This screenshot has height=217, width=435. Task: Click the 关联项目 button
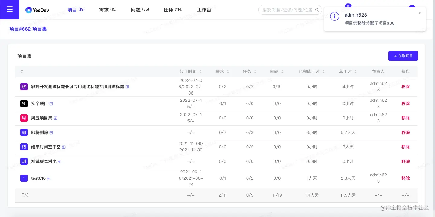(403, 56)
